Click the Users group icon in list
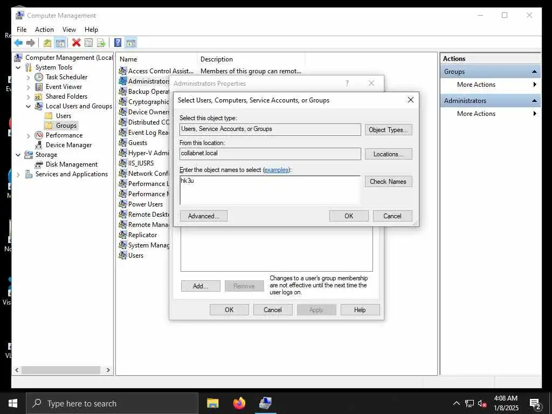This screenshot has height=414, width=552. point(122,255)
